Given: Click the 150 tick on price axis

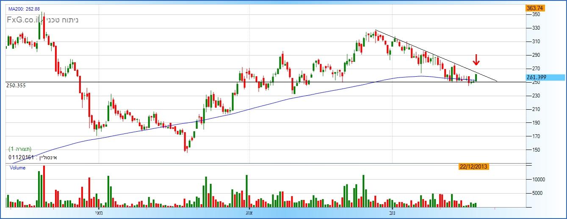Looking at the screenshot, I should pyautogui.click(x=536, y=150).
